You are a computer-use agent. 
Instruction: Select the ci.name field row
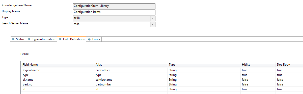pyautogui.click(x=162, y=80)
